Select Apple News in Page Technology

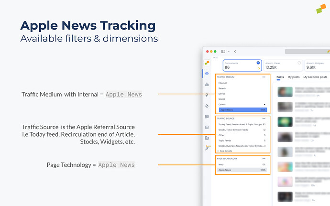[x=242, y=170]
